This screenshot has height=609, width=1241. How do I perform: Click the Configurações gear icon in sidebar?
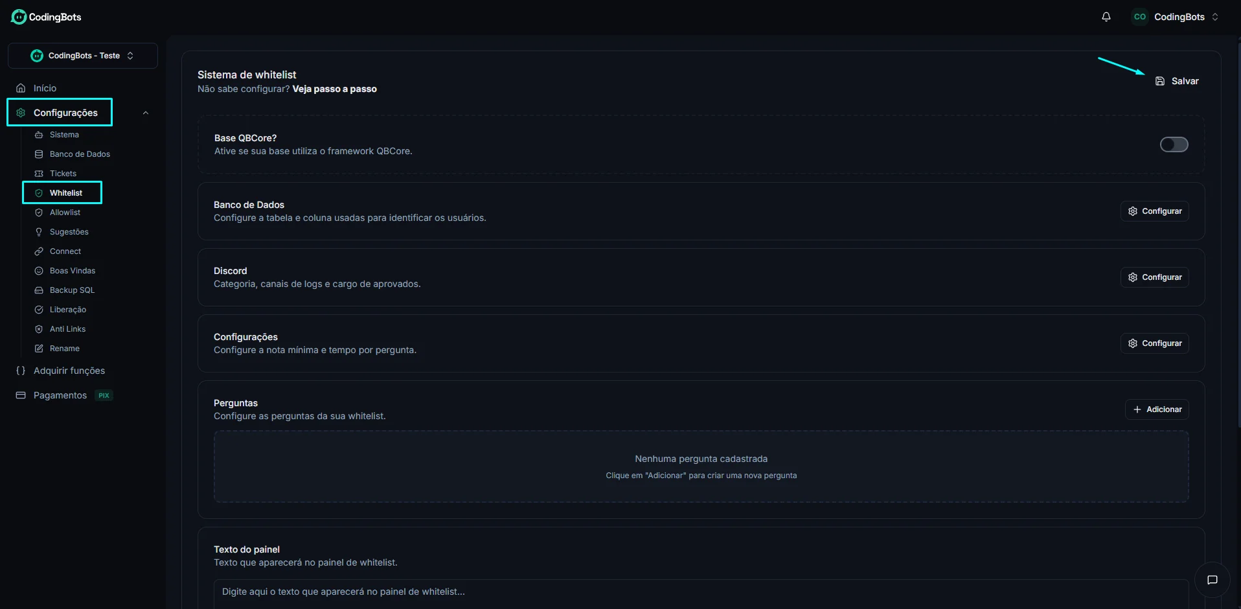pos(21,113)
